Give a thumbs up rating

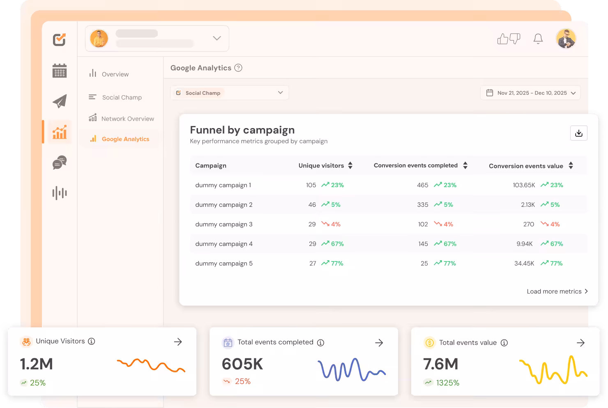(502, 39)
